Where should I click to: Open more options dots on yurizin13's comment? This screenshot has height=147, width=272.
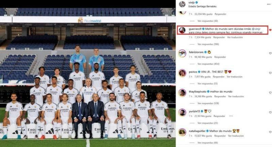click(231, 116)
